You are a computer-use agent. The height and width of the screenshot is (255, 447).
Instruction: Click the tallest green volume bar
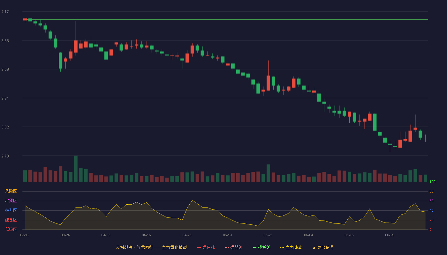point(76,169)
